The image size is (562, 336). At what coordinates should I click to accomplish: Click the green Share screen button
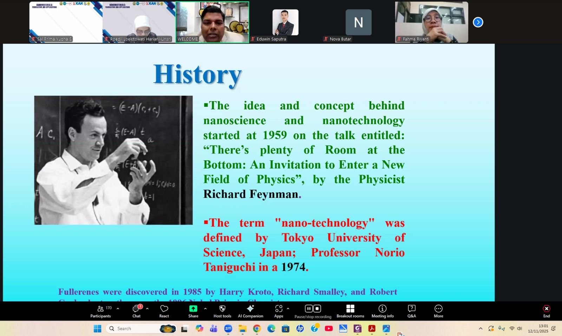tap(193, 311)
